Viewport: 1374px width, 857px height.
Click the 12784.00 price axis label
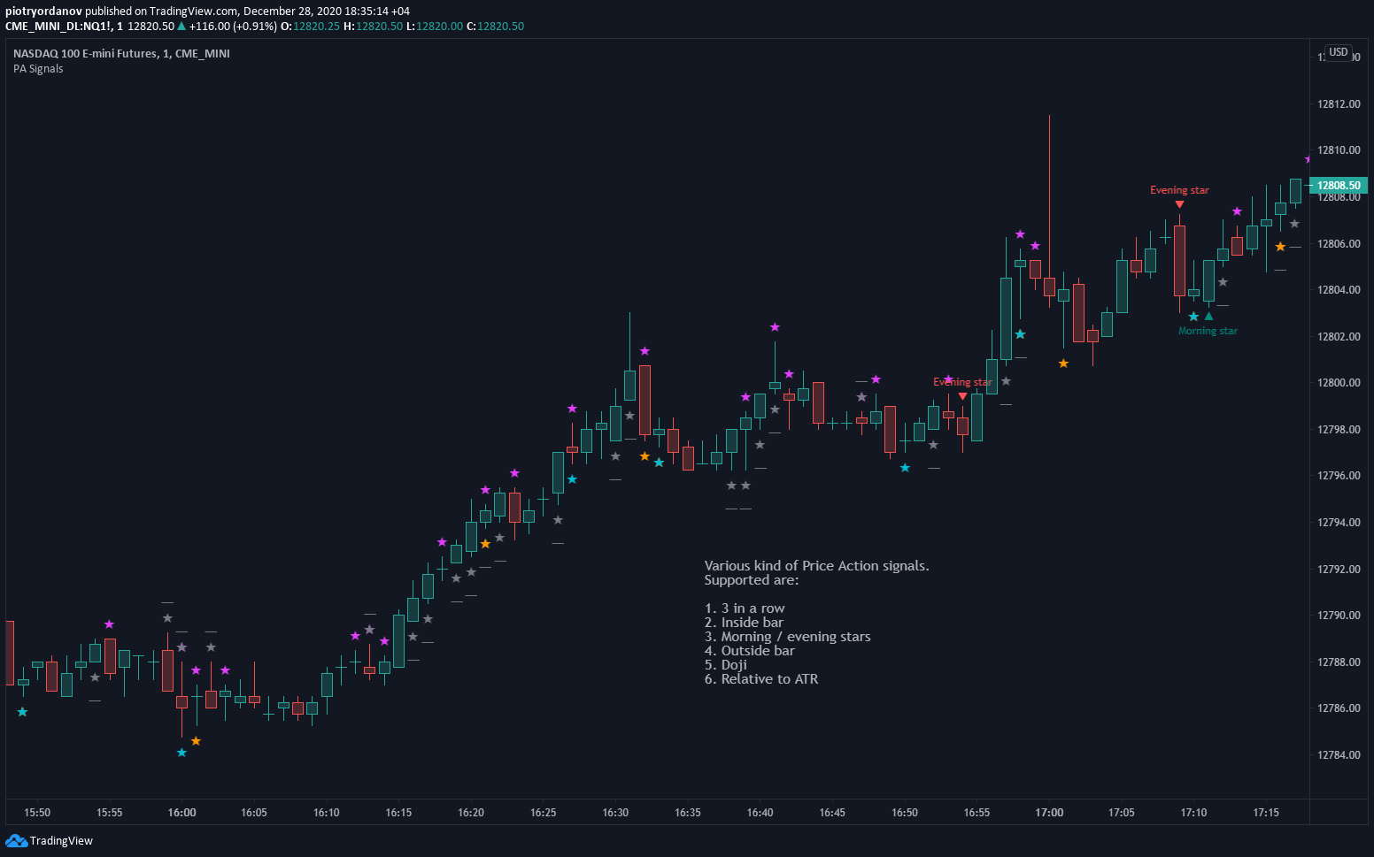point(1339,755)
